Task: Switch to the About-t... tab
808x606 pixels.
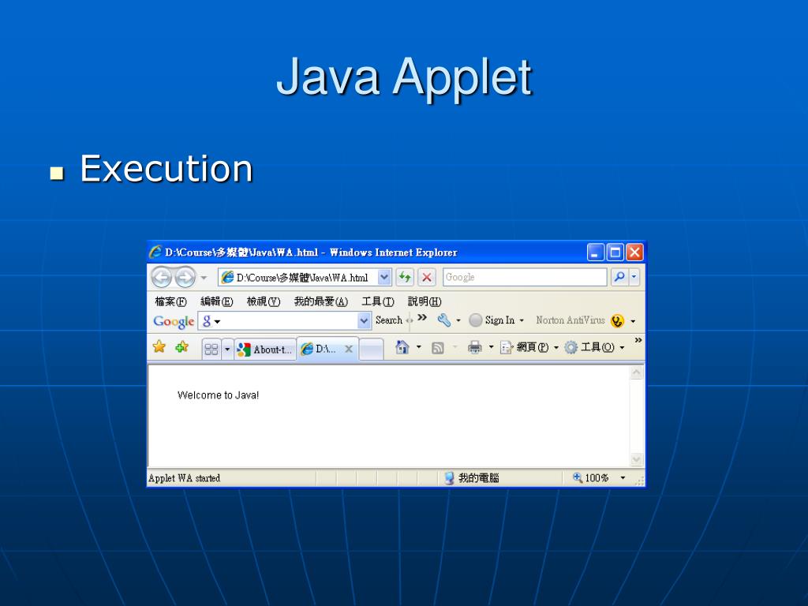Action: [265, 350]
